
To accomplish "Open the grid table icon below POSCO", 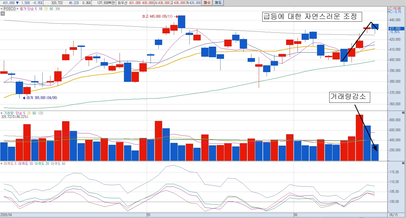I will coord(3,14).
